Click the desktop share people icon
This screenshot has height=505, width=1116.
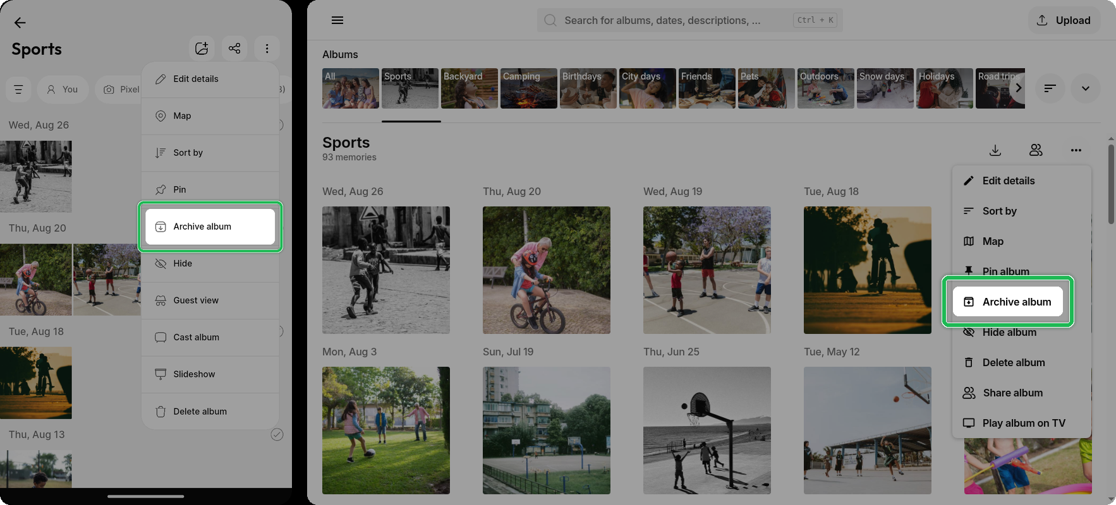pyautogui.click(x=1036, y=150)
